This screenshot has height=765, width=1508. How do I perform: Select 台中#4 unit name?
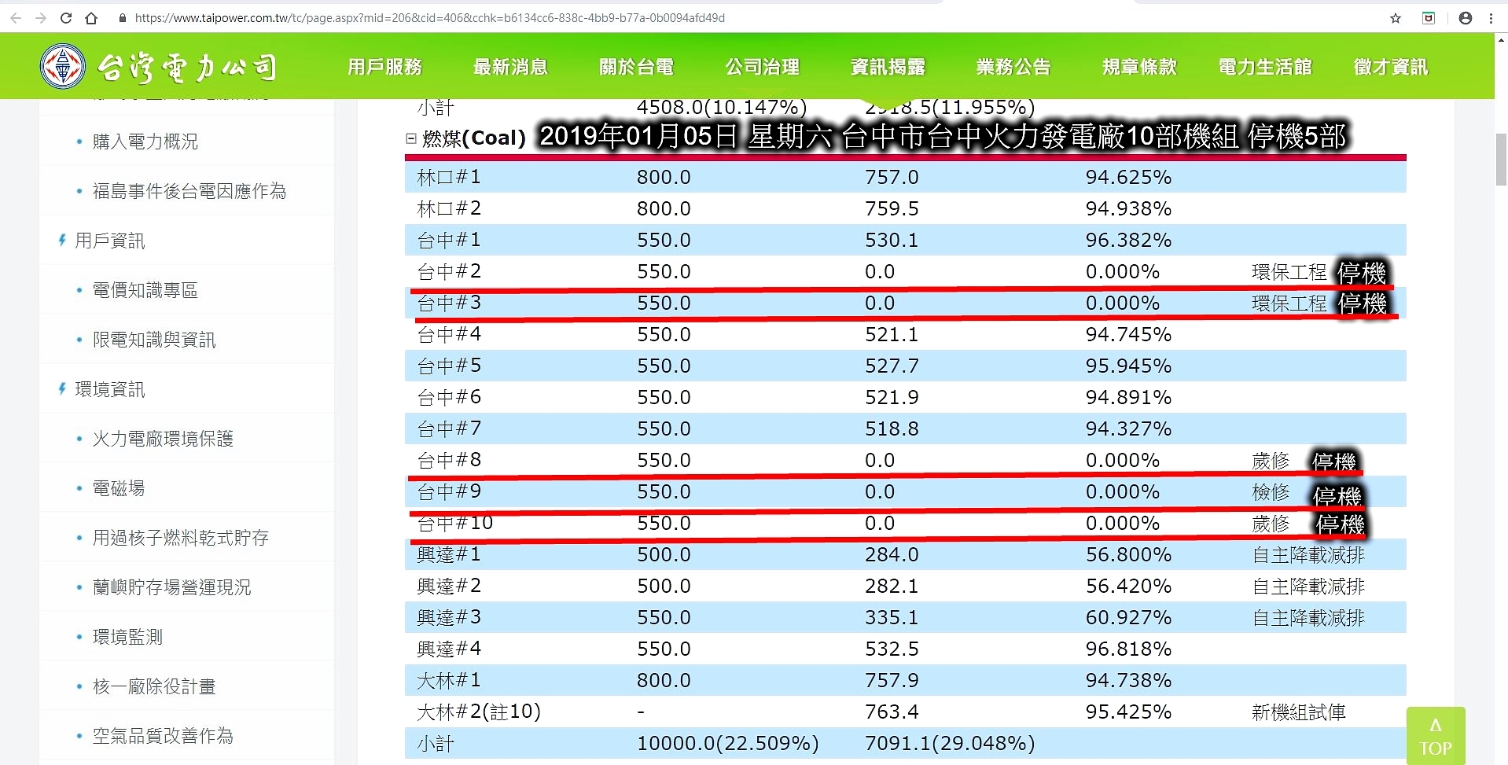pyautogui.click(x=449, y=334)
